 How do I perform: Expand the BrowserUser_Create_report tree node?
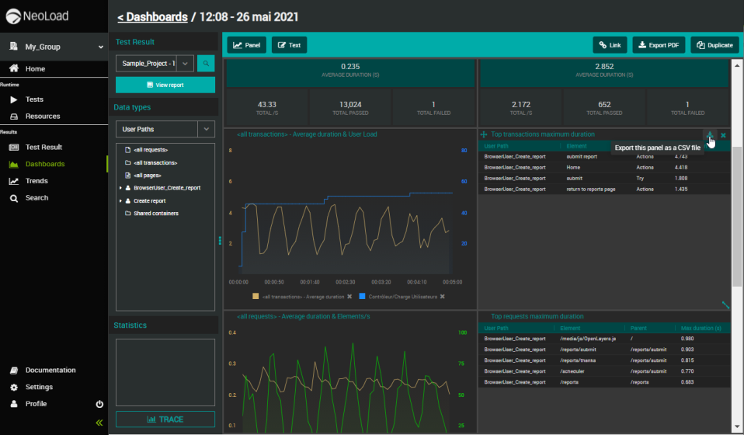pos(120,188)
